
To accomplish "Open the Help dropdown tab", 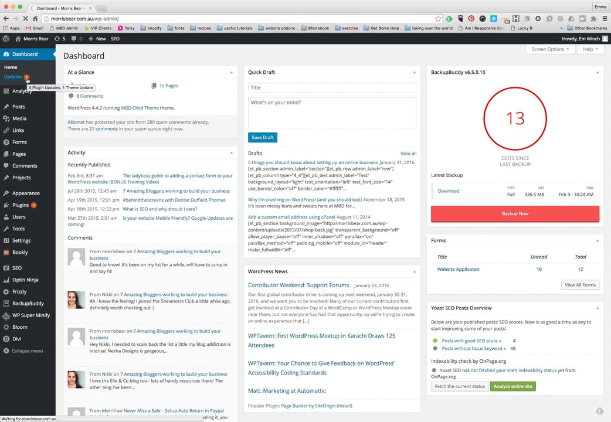I will [590, 49].
